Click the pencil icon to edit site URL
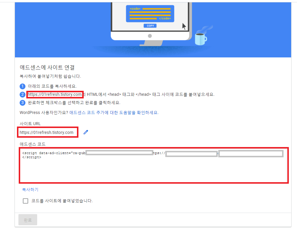The image size is (297, 232). coord(86,132)
